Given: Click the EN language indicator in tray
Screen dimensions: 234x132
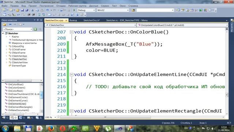Looking at the screenshot, I should point(186,128).
